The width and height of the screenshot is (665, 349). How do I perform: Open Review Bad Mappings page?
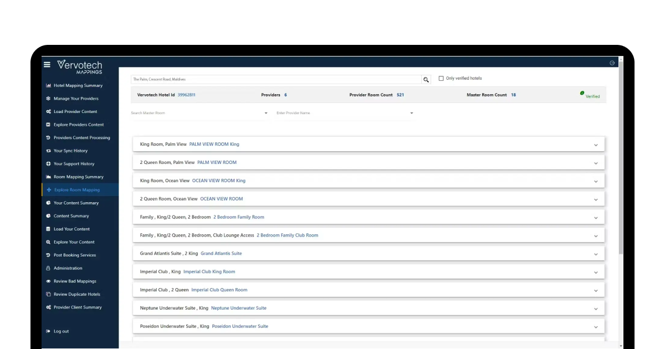pyautogui.click(x=80, y=281)
